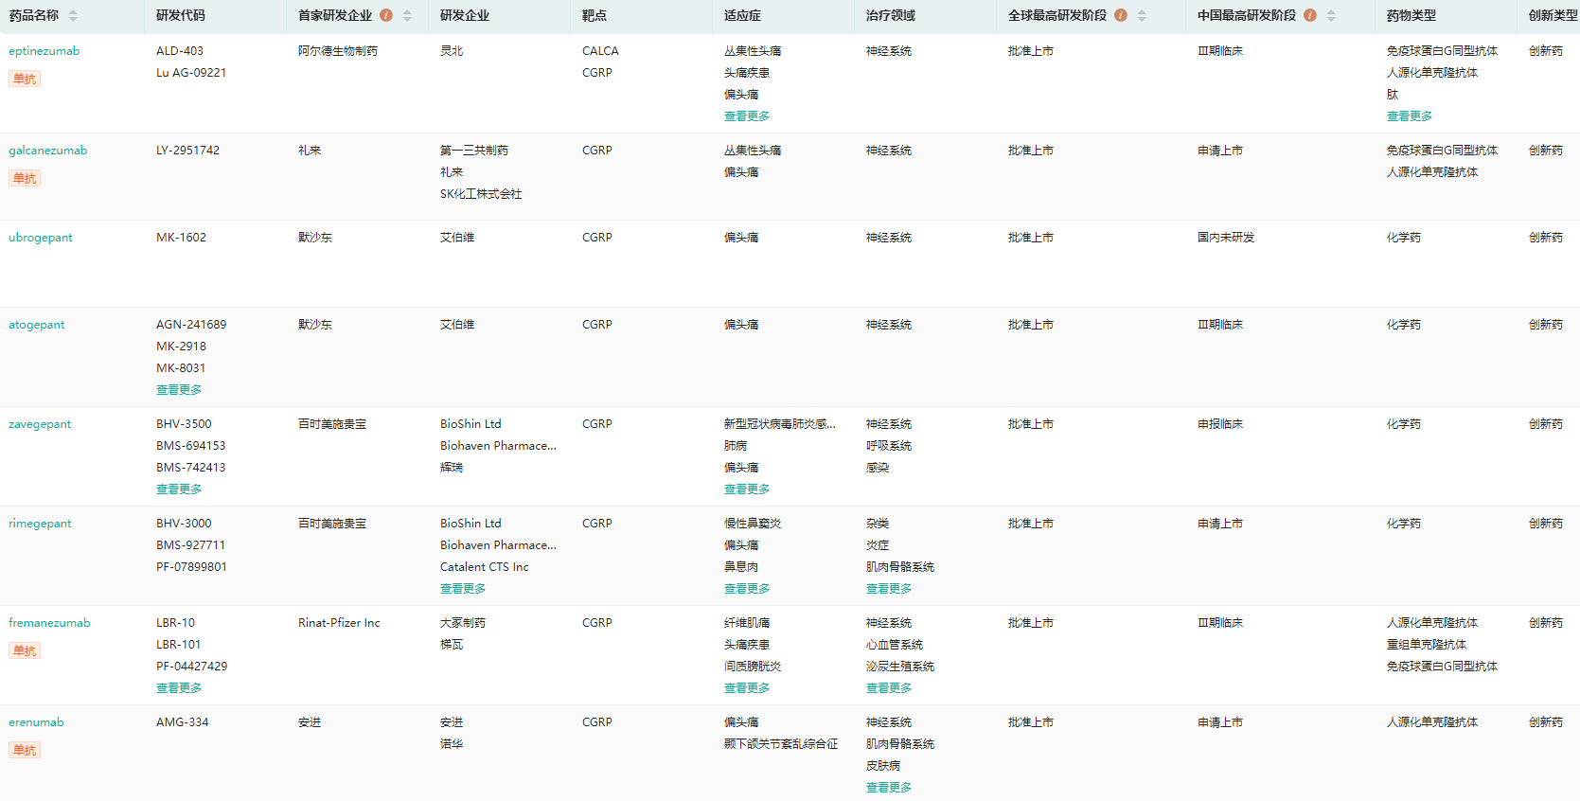
Task: Select company 第一三共制药
Action: point(474,151)
